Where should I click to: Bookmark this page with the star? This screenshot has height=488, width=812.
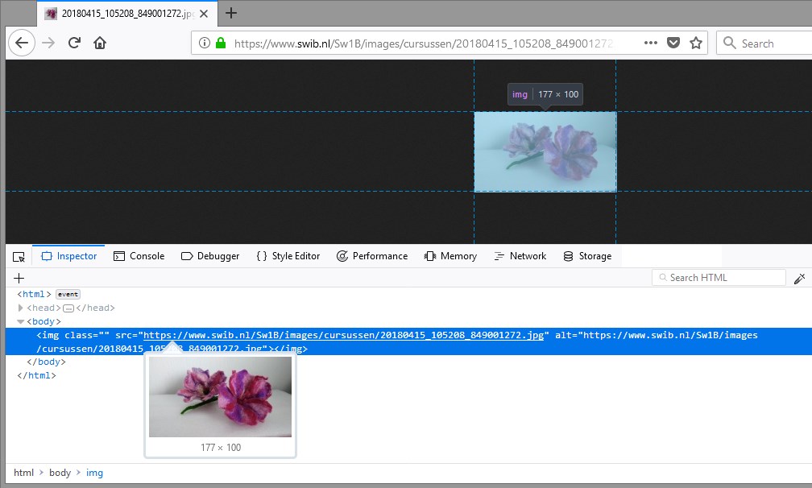[x=696, y=43]
